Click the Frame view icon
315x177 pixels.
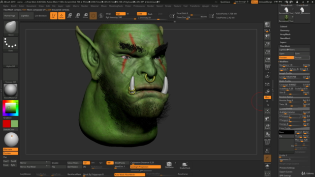(267, 111)
